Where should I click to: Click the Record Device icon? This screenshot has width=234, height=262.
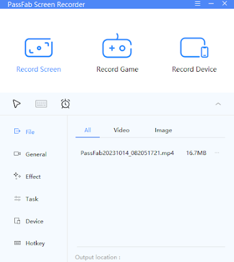[194, 47]
